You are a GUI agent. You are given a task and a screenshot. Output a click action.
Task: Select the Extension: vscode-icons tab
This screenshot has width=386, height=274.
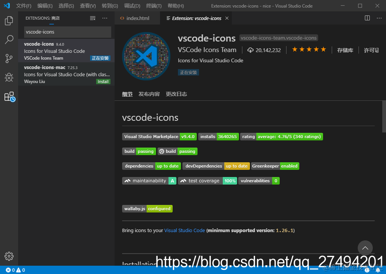click(196, 18)
